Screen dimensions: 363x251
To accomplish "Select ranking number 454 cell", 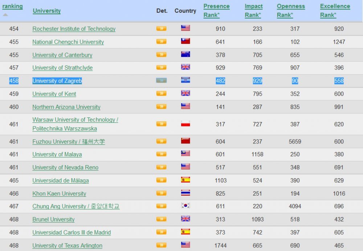I will click(x=14, y=29).
